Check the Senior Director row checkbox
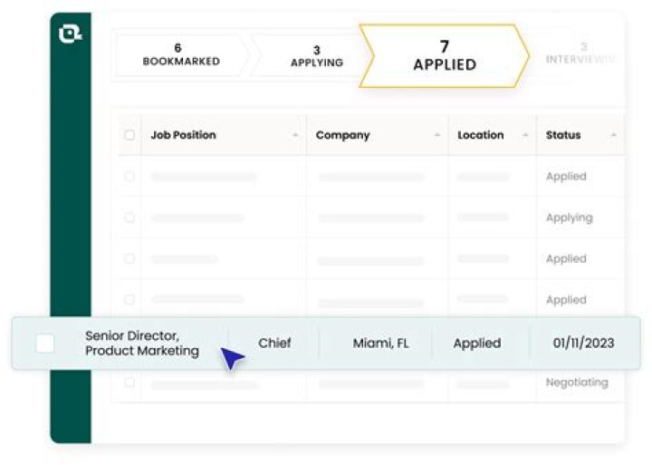Screen dimensions: 652x465 44,344
